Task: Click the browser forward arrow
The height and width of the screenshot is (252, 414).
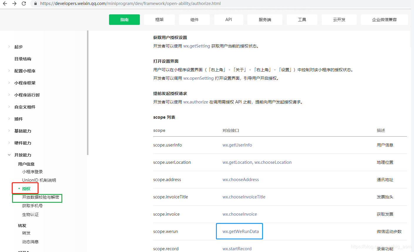Action: click(x=14, y=4)
